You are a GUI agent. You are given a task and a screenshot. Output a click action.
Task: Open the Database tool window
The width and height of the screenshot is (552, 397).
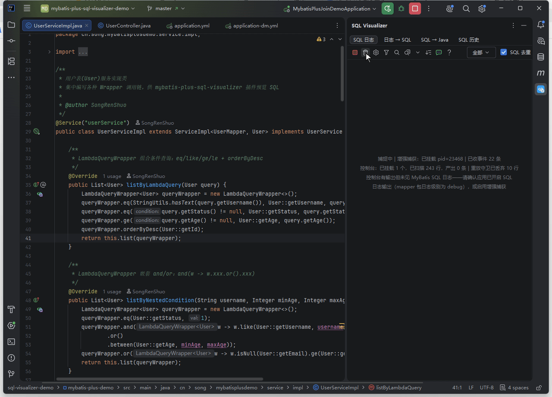pyautogui.click(x=541, y=57)
